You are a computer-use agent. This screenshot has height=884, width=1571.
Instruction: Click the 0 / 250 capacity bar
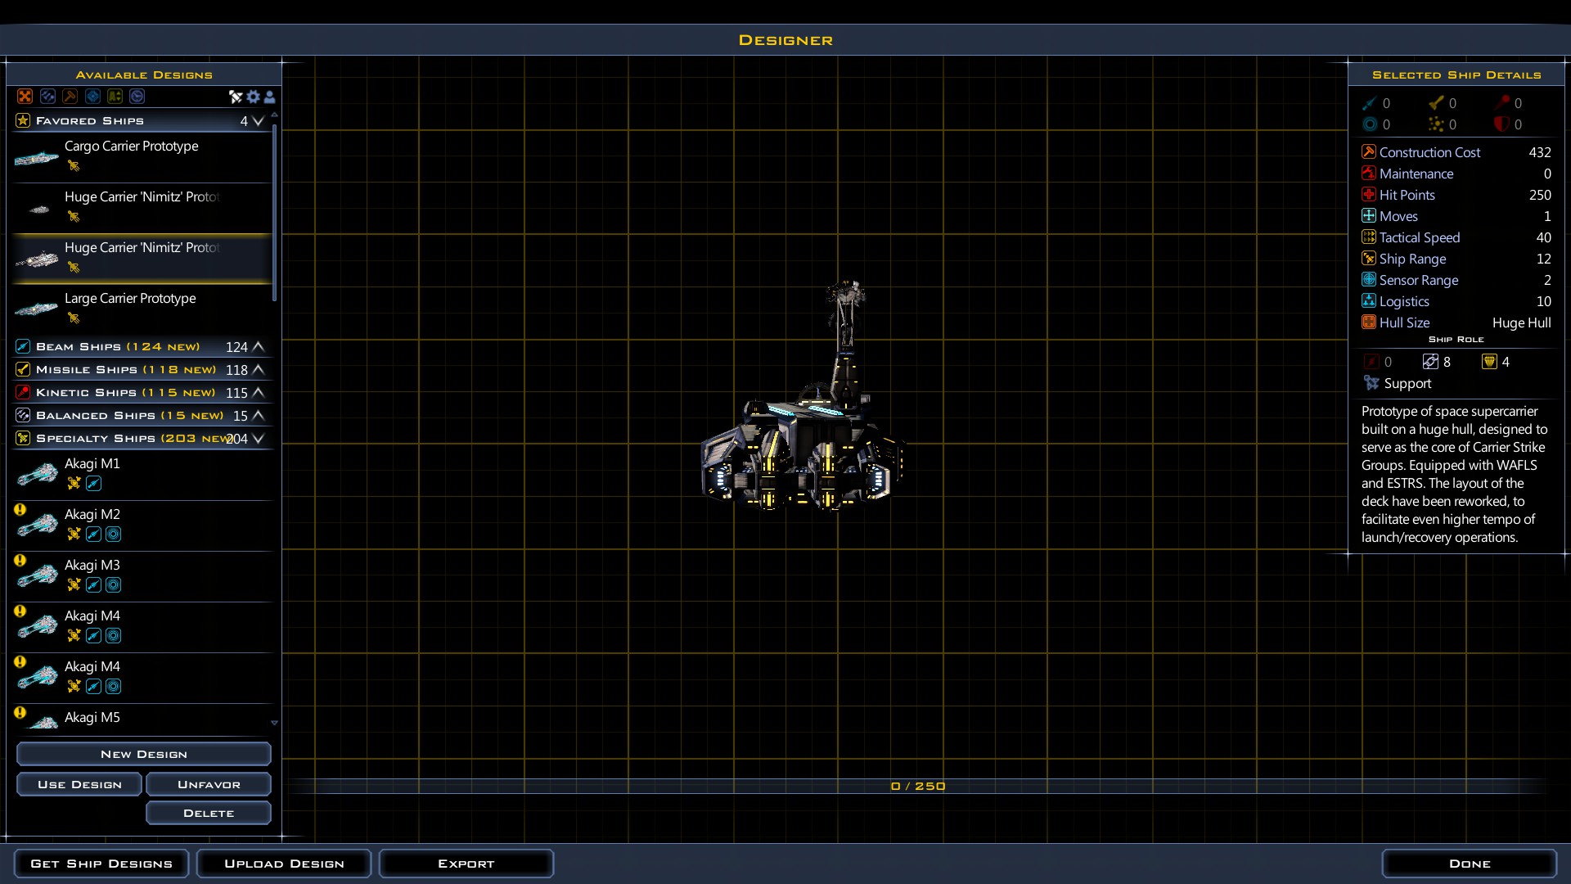918,786
